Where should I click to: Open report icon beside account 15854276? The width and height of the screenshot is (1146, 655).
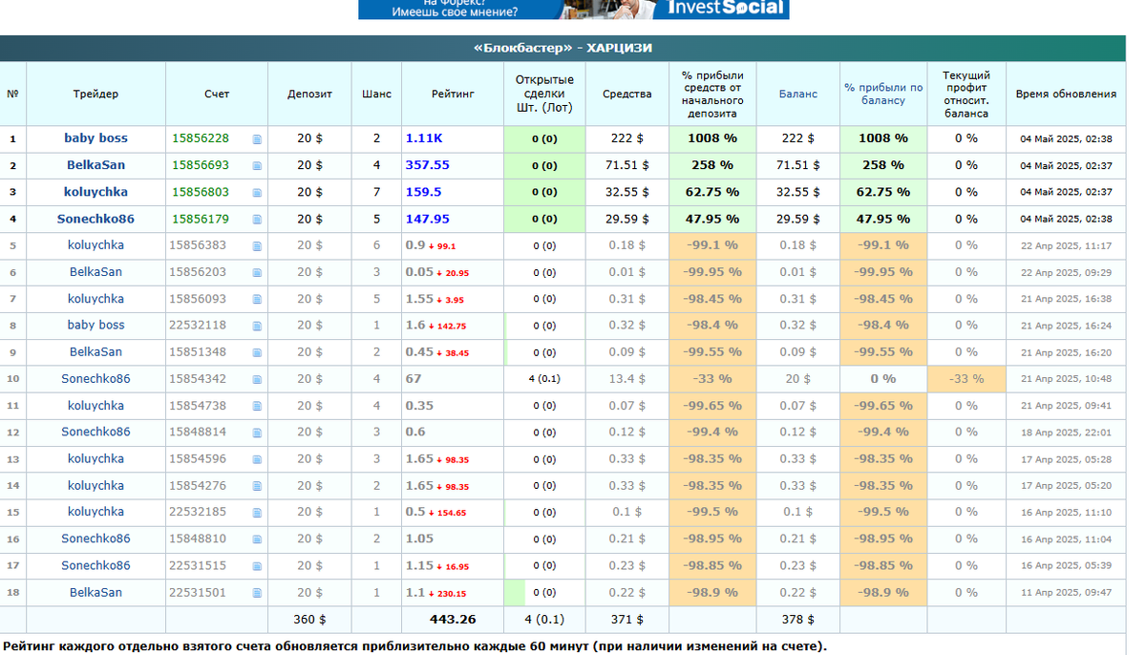tap(257, 487)
